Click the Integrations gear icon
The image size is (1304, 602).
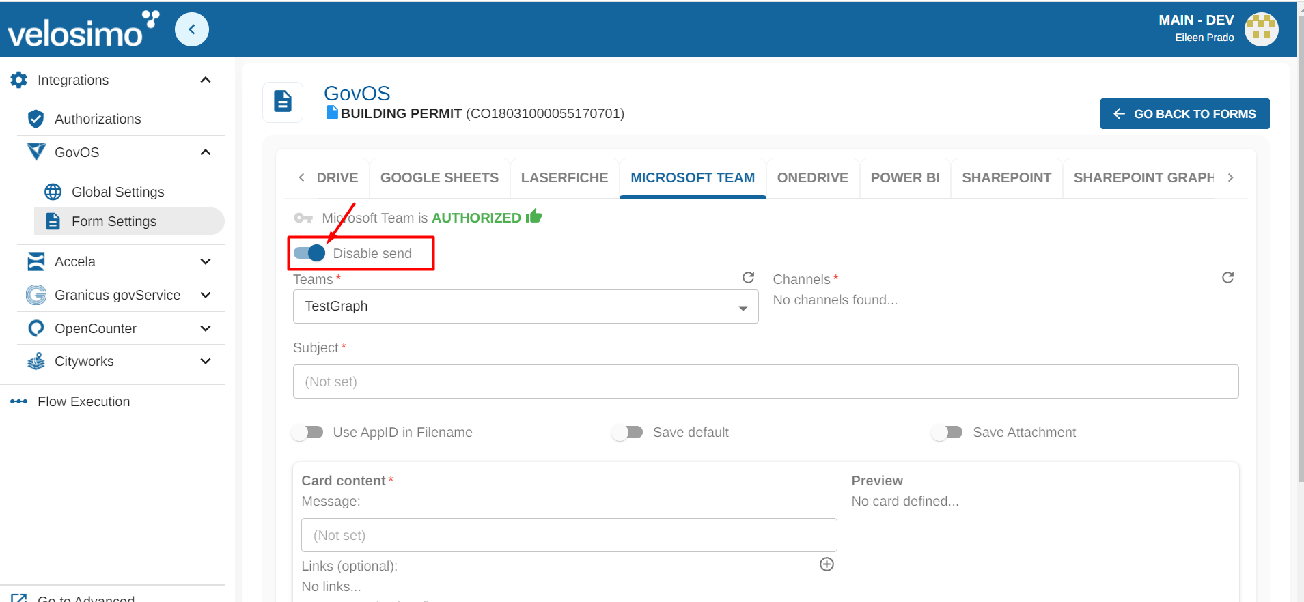click(x=19, y=80)
